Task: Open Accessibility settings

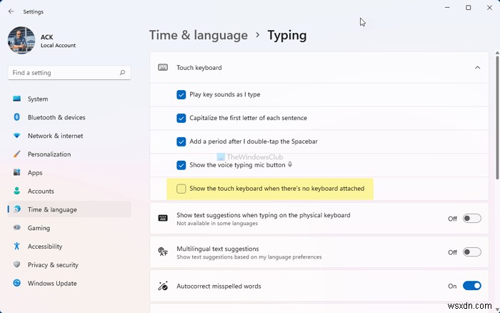Action: 69,247
